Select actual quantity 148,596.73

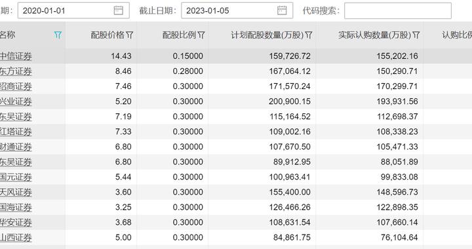[397, 192]
